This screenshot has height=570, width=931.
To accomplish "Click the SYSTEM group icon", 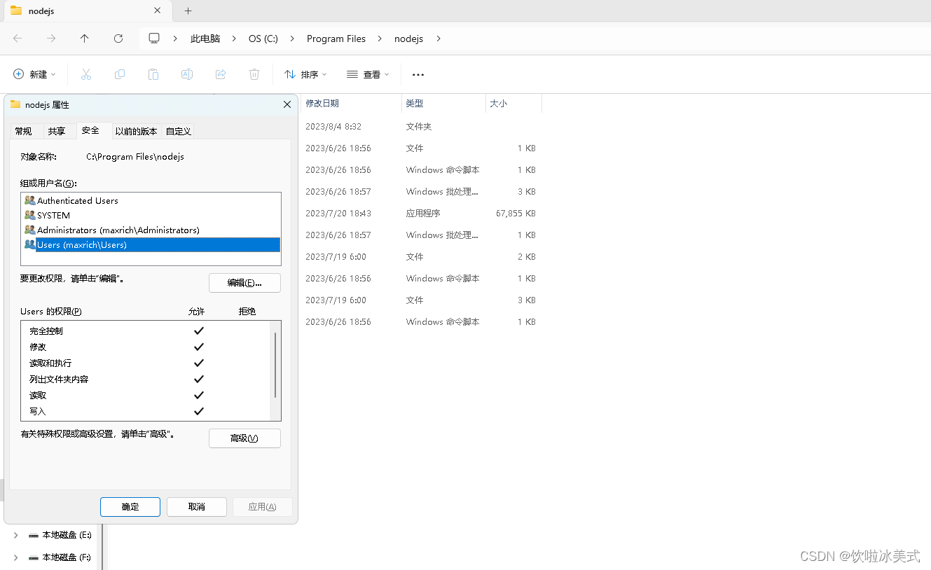I will click(x=29, y=215).
